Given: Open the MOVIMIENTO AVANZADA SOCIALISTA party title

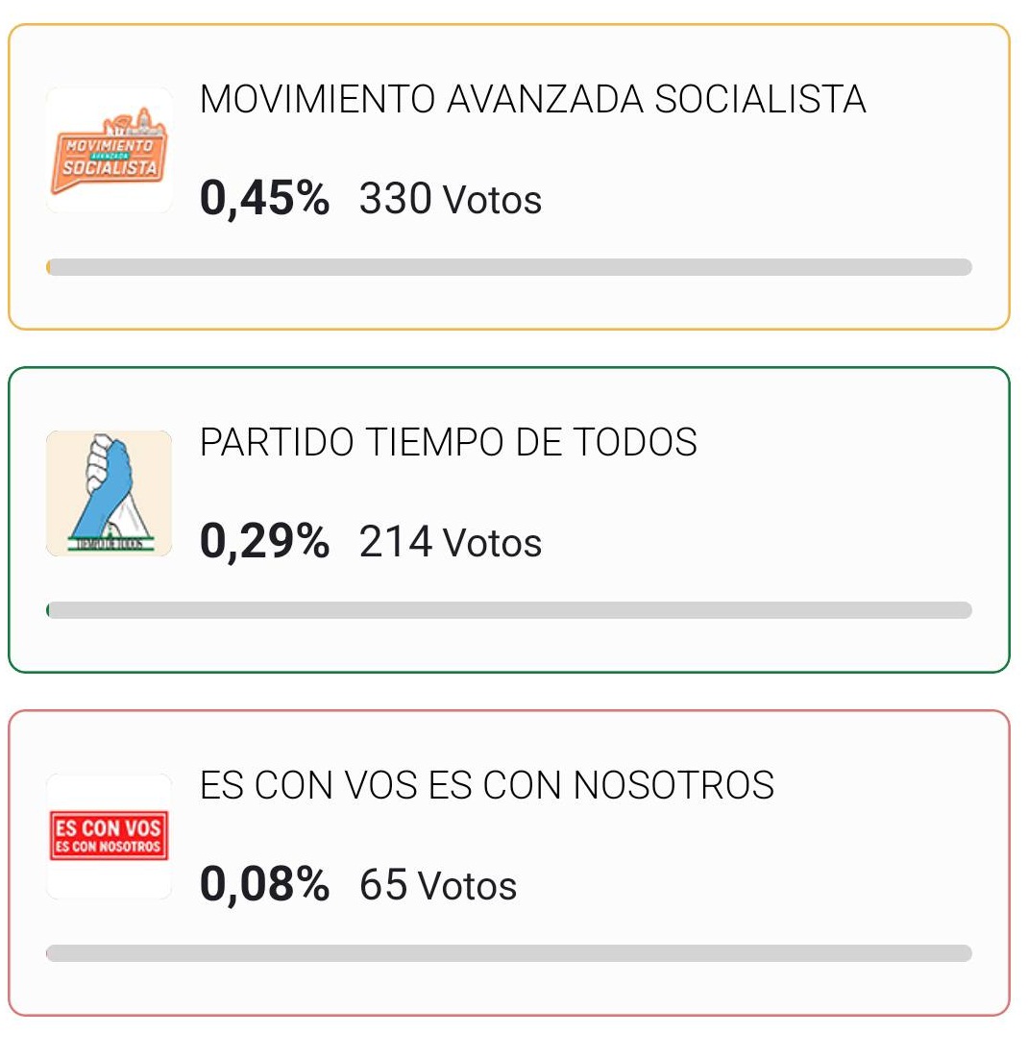Looking at the screenshot, I should click(x=533, y=99).
